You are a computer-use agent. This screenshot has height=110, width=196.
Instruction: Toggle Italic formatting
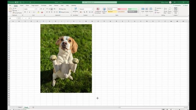tap(27, 12)
